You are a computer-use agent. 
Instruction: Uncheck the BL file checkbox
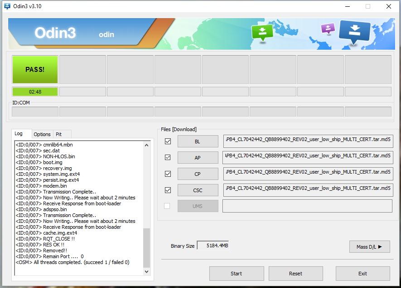pos(168,142)
